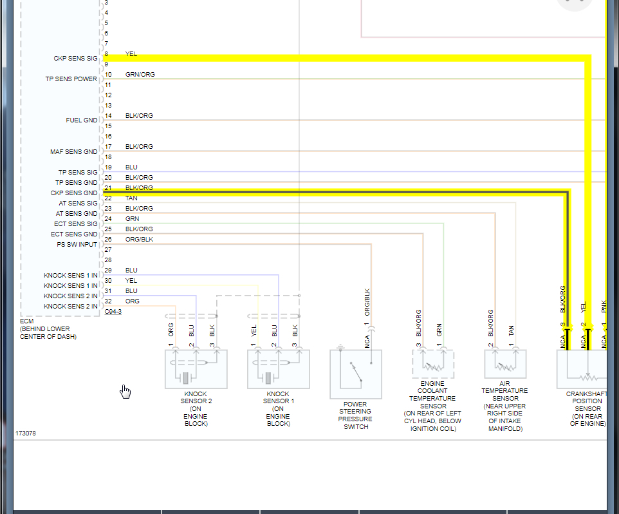The height and width of the screenshot is (514, 619).
Task: Click the ECT SENS GND pin label
Action: [74, 234]
